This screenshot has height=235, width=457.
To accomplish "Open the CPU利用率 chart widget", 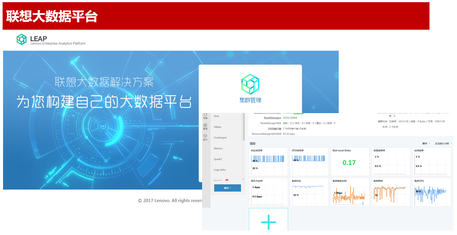I will pyautogui.click(x=309, y=162).
